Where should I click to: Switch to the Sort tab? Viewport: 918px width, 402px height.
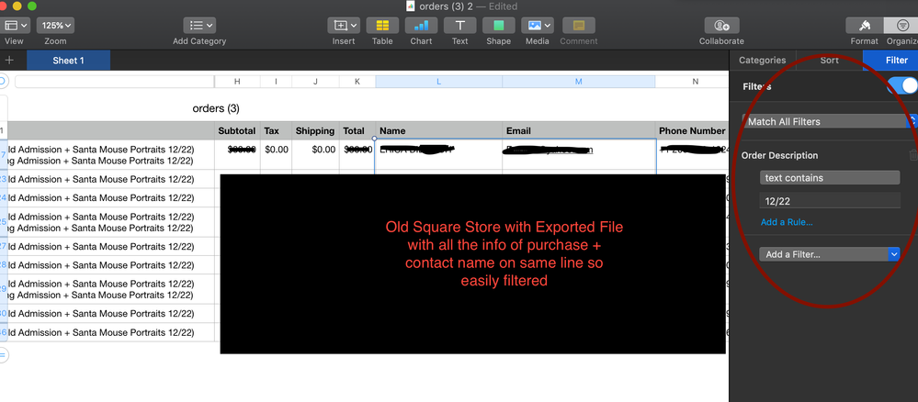(829, 61)
